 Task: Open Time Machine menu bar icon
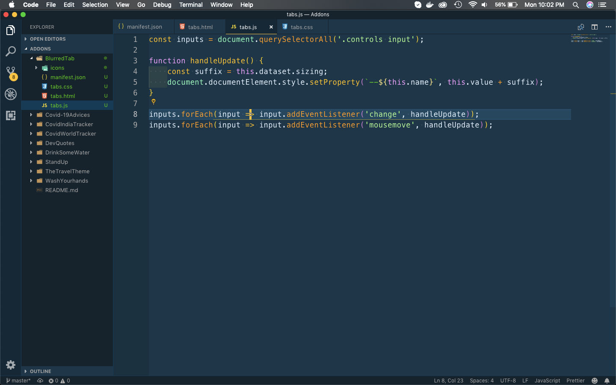click(458, 5)
